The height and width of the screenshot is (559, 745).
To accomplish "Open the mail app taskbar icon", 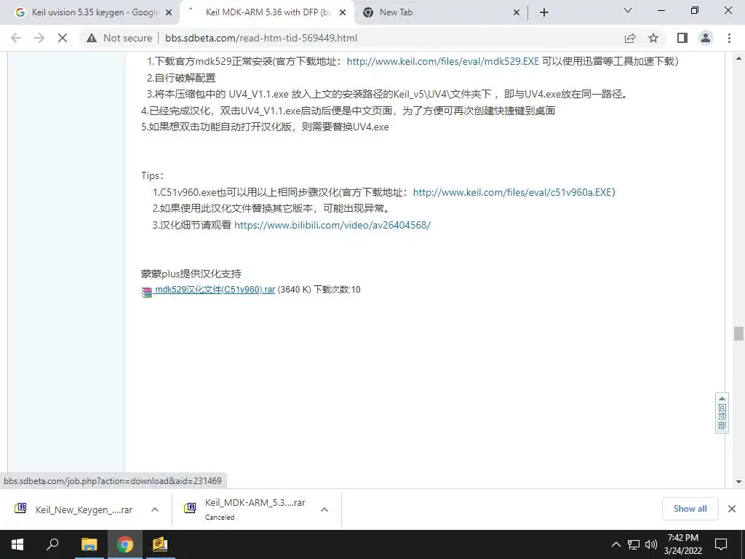I will coord(160,544).
